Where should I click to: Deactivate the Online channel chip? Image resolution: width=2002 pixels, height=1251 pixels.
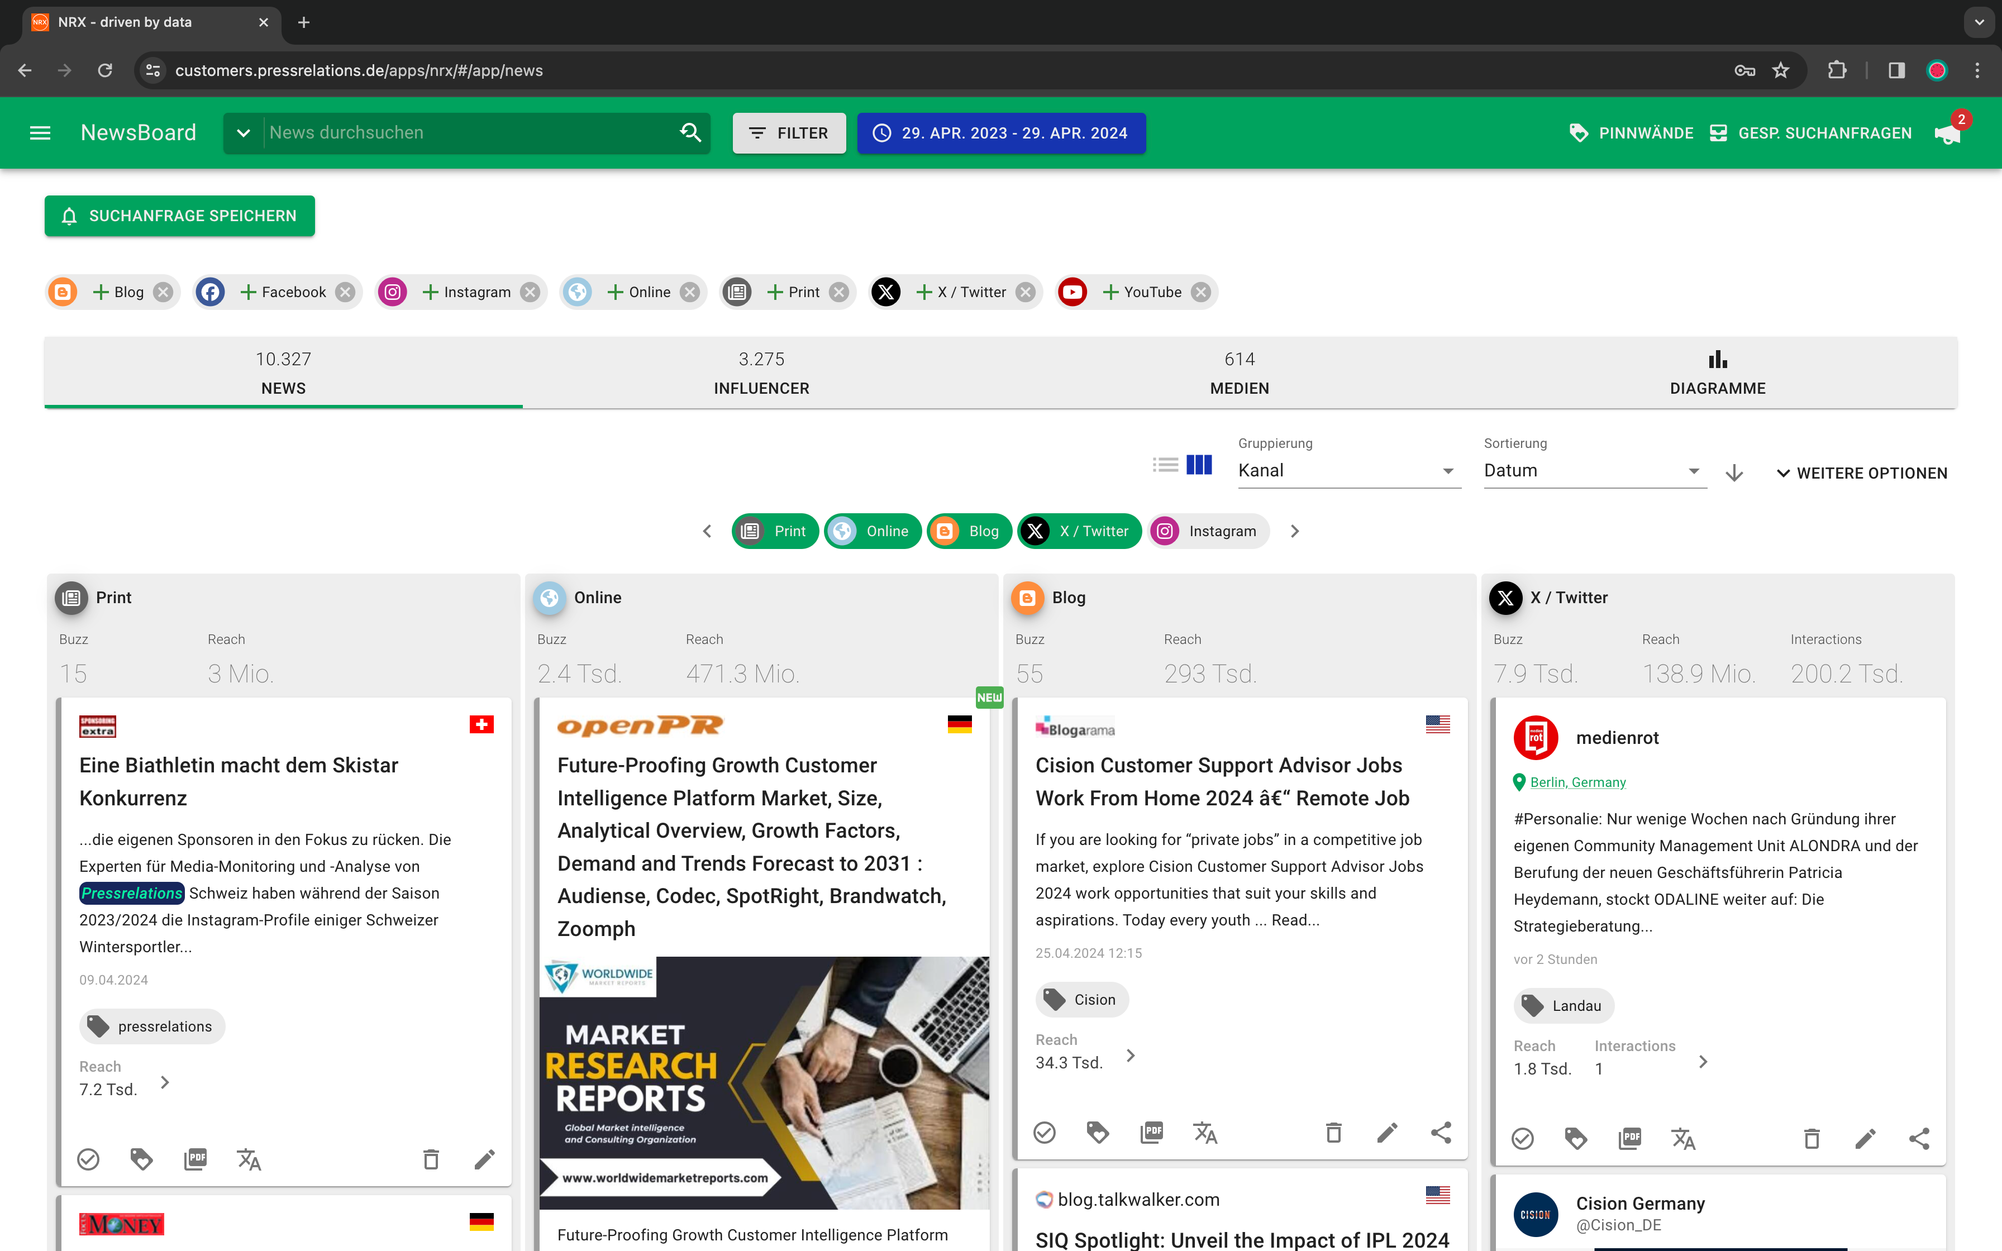(873, 531)
